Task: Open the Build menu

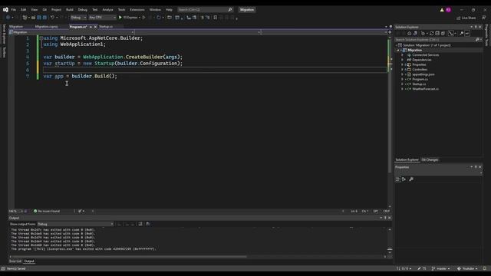Action: point(70,10)
